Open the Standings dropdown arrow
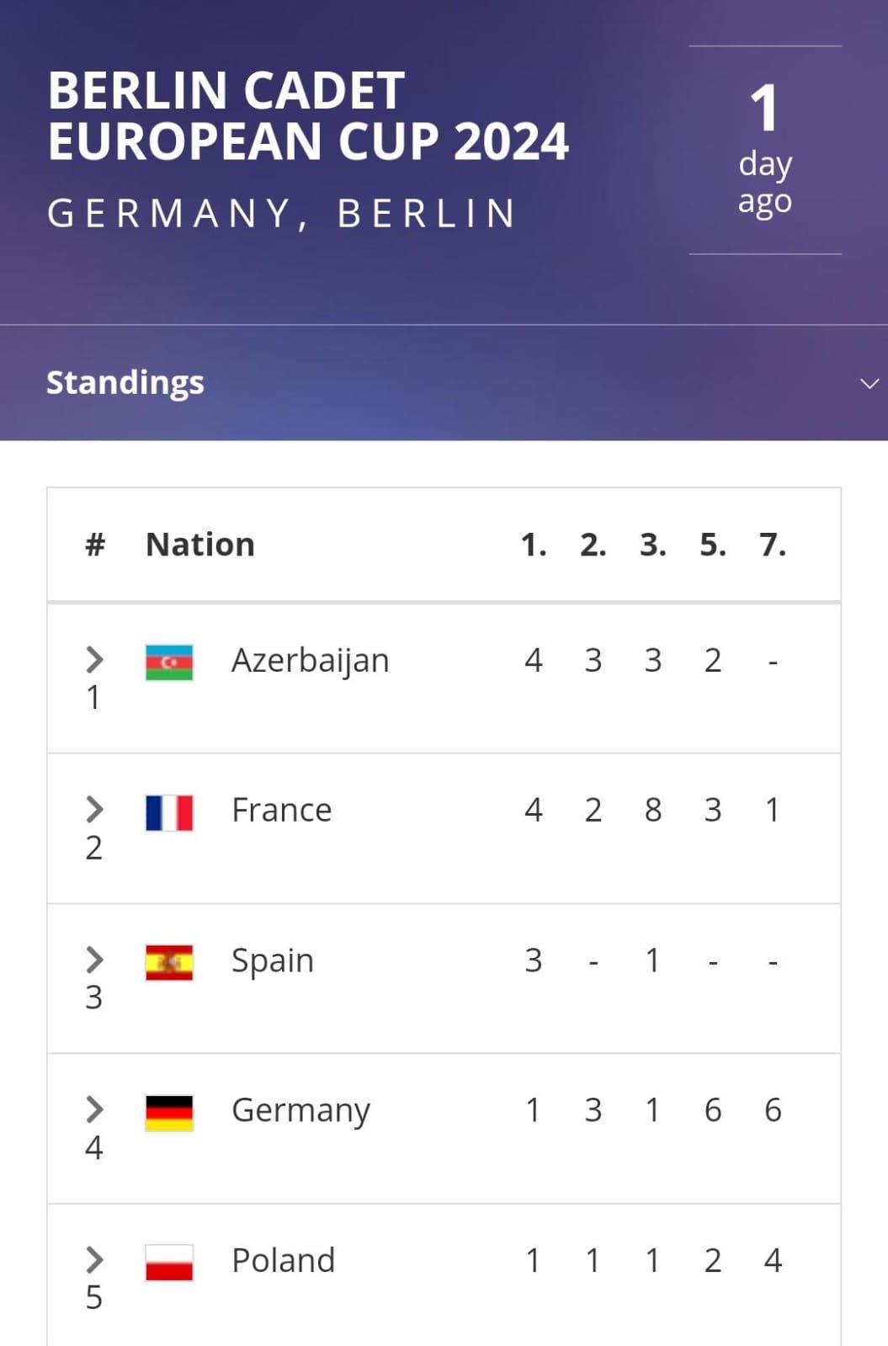This screenshot has width=888, height=1346. pyautogui.click(x=869, y=384)
